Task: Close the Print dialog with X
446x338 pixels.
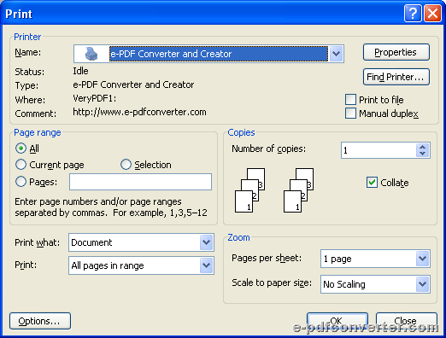Action: (x=432, y=14)
